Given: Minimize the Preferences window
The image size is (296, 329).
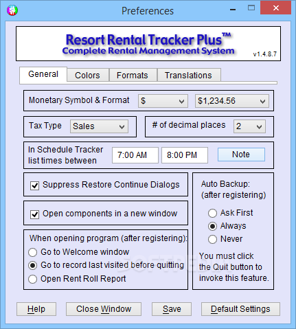Looking at the screenshot, I should pyautogui.click(x=233, y=10).
